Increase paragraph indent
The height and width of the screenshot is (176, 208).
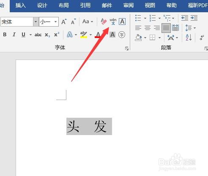(194, 18)
